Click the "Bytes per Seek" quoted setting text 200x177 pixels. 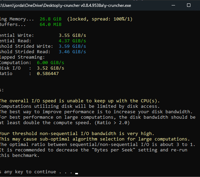[114, 150]
